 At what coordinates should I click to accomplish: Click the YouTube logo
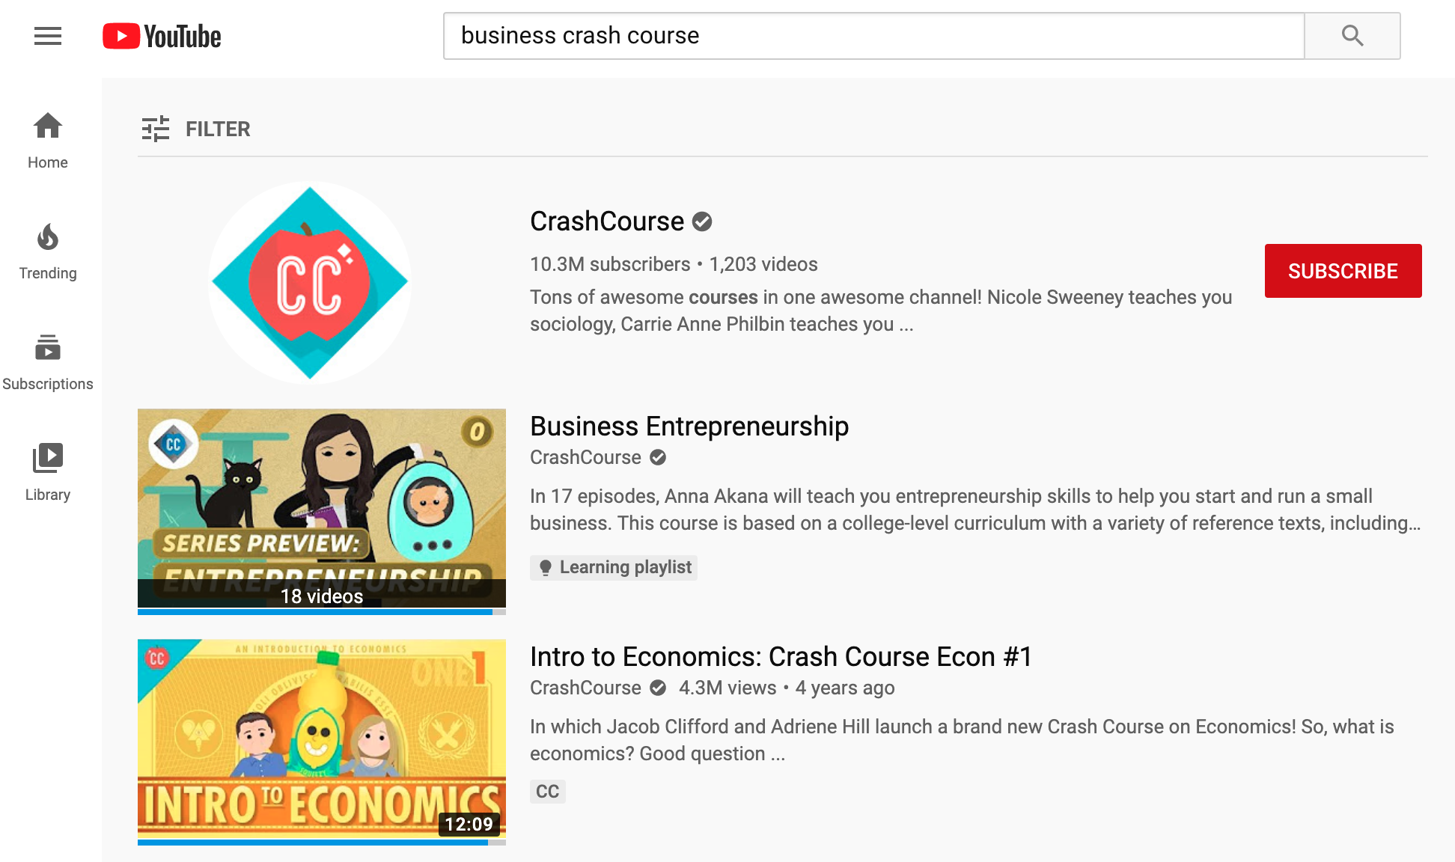[x=162, y=36]
